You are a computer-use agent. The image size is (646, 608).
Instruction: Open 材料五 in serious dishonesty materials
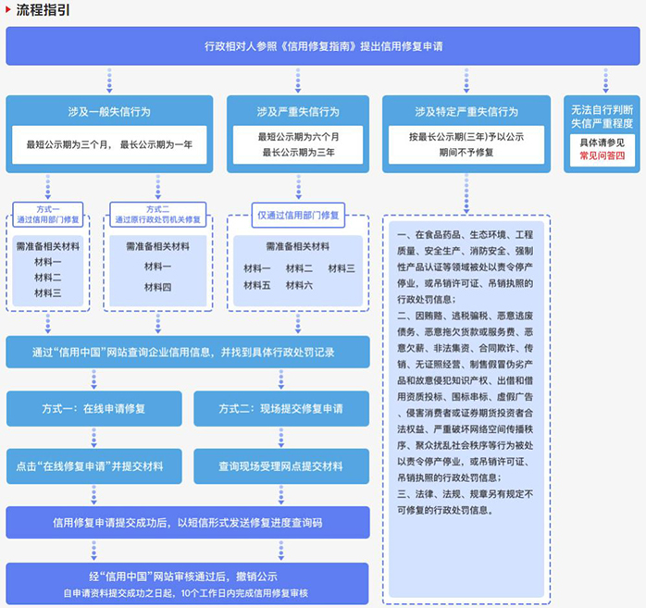[x=256, y=285]
